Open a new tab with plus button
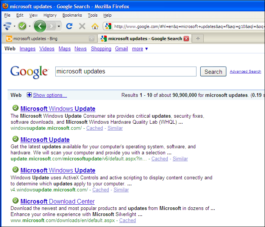This screenshot has width=265, height=227. click(198, 39)
